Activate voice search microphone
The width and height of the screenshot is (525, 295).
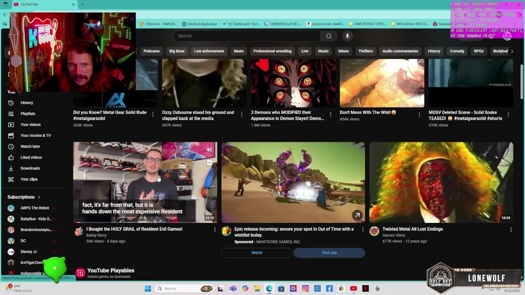coord(347,36)
